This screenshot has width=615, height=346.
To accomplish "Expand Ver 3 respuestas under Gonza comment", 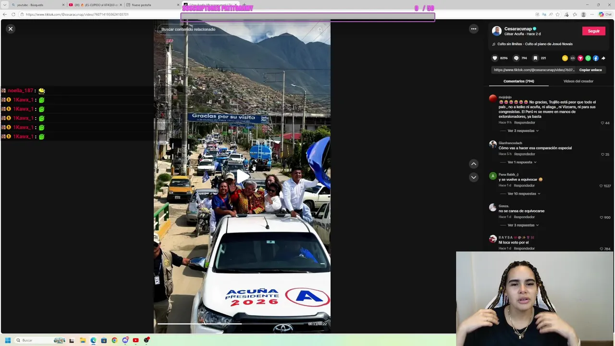I will pyautogui.click(x=523, y=225).
